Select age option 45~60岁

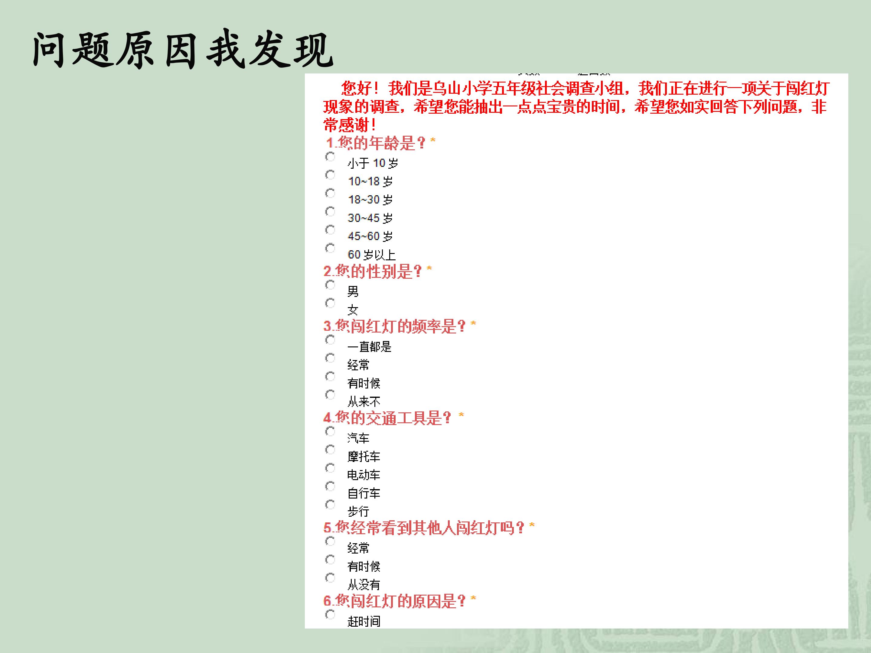pos(330,230)
